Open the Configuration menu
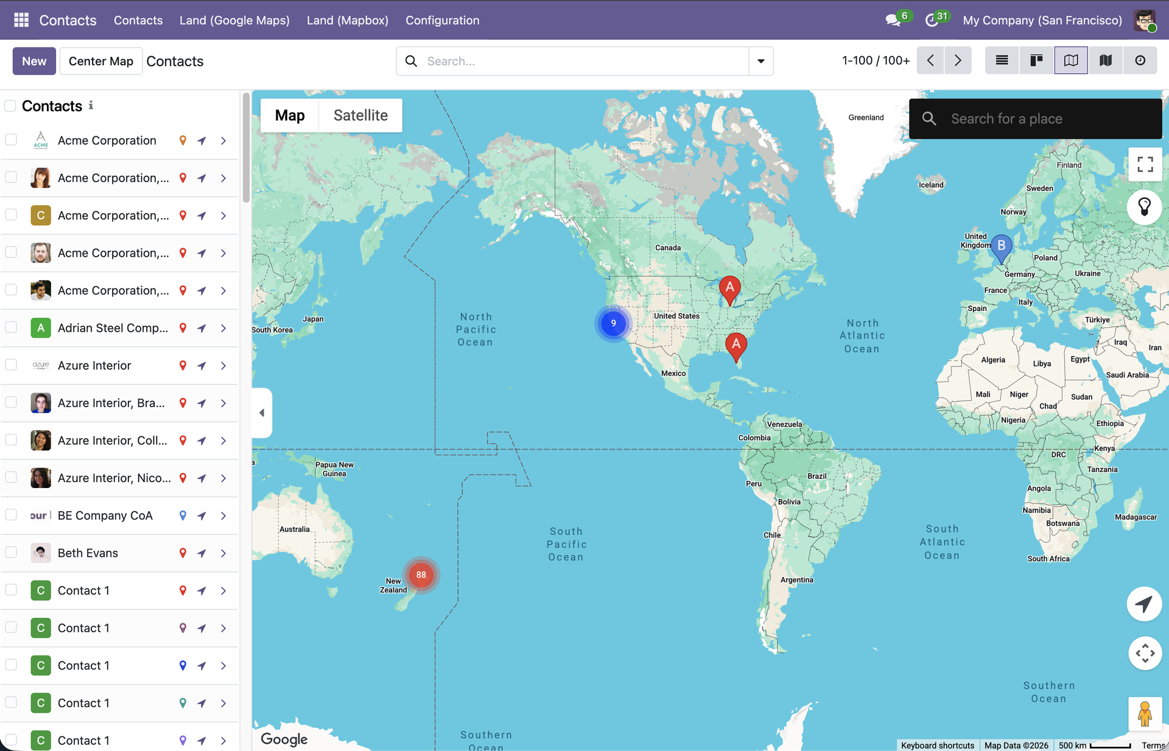The height and width of the screenshot is (751, 1169). [x=443, y=20]
